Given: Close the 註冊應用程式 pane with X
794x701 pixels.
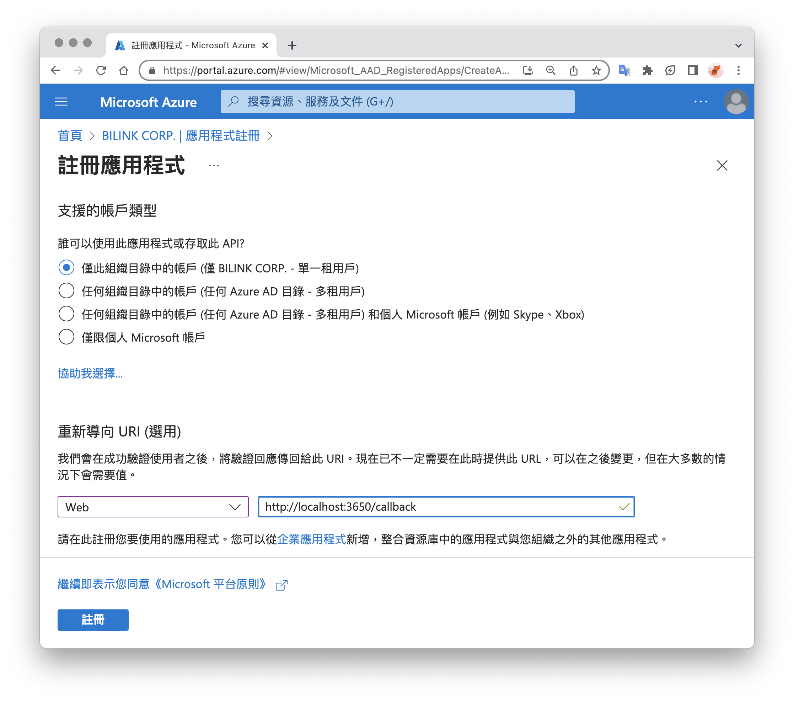Looking at the screenshot, I should (x=722, y=166).
